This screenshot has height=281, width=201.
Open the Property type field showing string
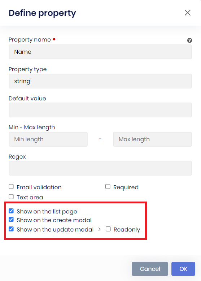pyautogui.click(x=100, y=81)
